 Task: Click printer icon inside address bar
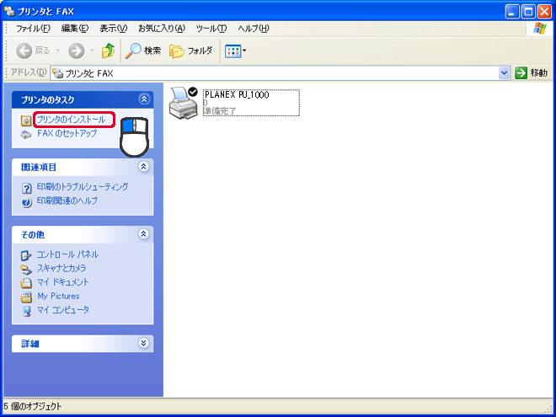click(x=57, y=74)
